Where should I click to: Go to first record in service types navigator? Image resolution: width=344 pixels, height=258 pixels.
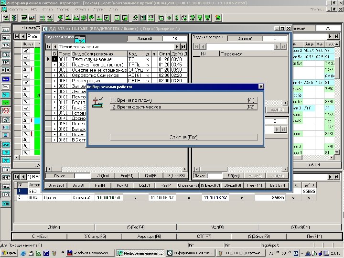tap(49, 47)
